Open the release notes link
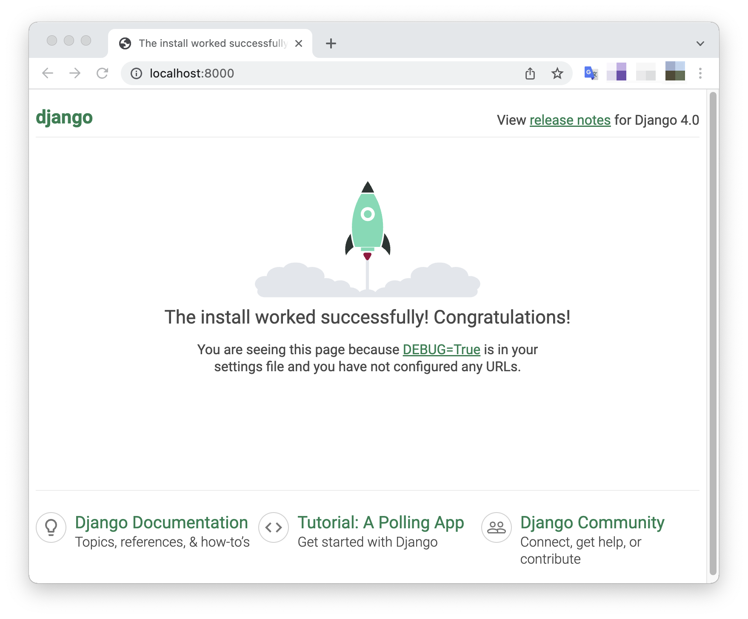The height and width of the screenshot is (619, 748). coord(570,120)
